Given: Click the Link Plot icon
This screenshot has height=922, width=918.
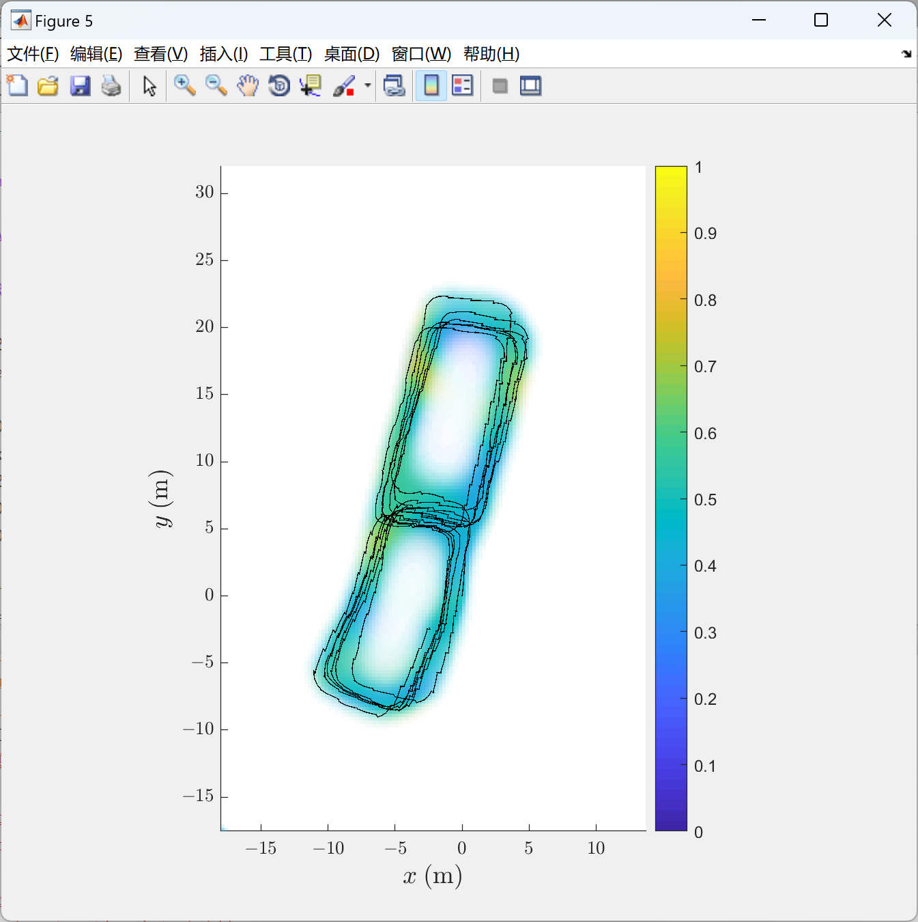Looking at the screenshot, I should [x=394, y=86].
